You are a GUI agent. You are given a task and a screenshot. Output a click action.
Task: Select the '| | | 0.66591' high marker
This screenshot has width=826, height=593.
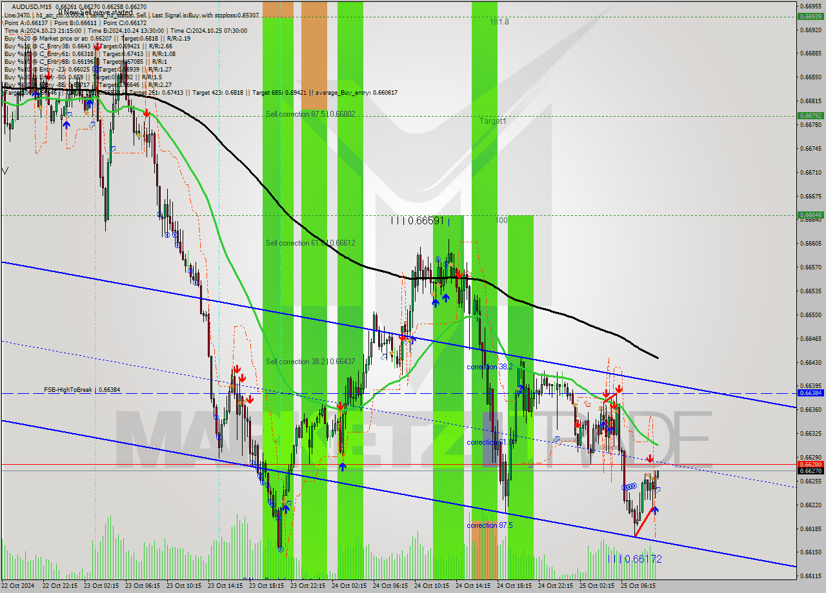418,220
